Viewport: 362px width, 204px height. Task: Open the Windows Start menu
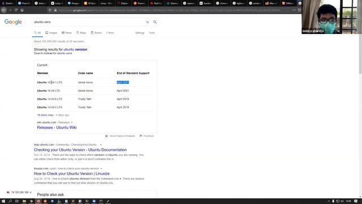3,201
